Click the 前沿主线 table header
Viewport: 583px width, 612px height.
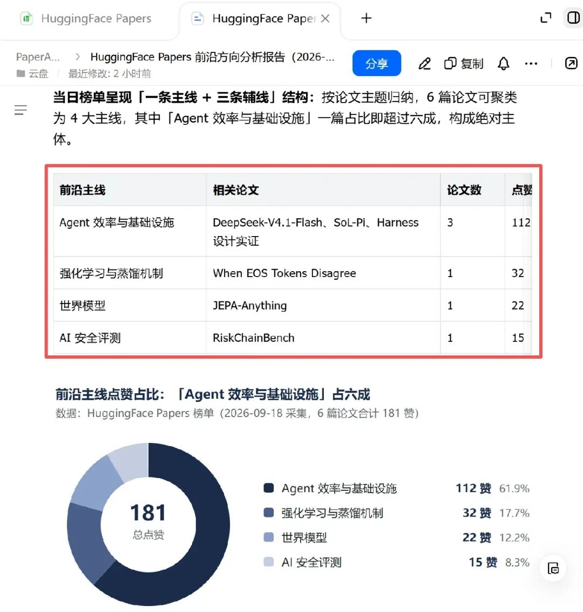tap(130, 190)
